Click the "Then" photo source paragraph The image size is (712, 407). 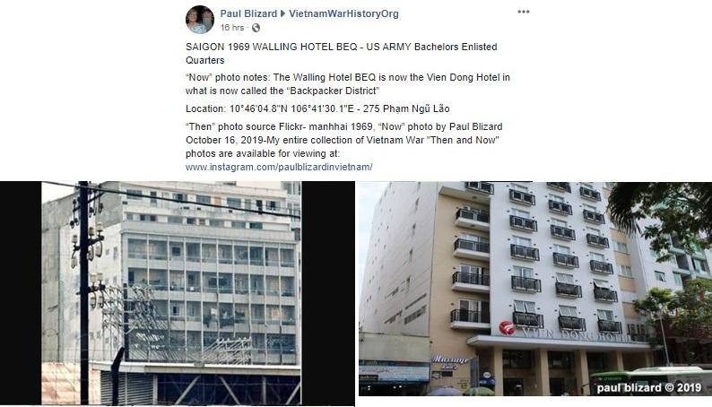[x=343, y=140]
